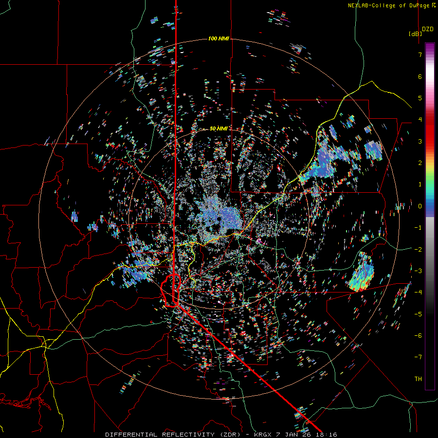Click the -2 scale tick label
Screen dimensions: 438x438
coord(418,249)
